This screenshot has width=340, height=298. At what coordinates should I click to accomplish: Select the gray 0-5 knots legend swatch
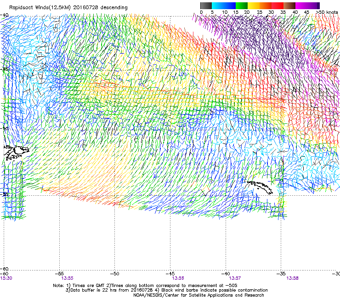(x=206, y=6)
